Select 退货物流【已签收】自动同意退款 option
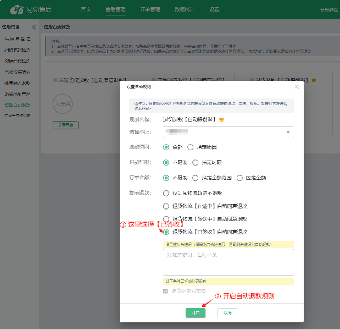Screen dimensions: 340x330 (166, 232)
